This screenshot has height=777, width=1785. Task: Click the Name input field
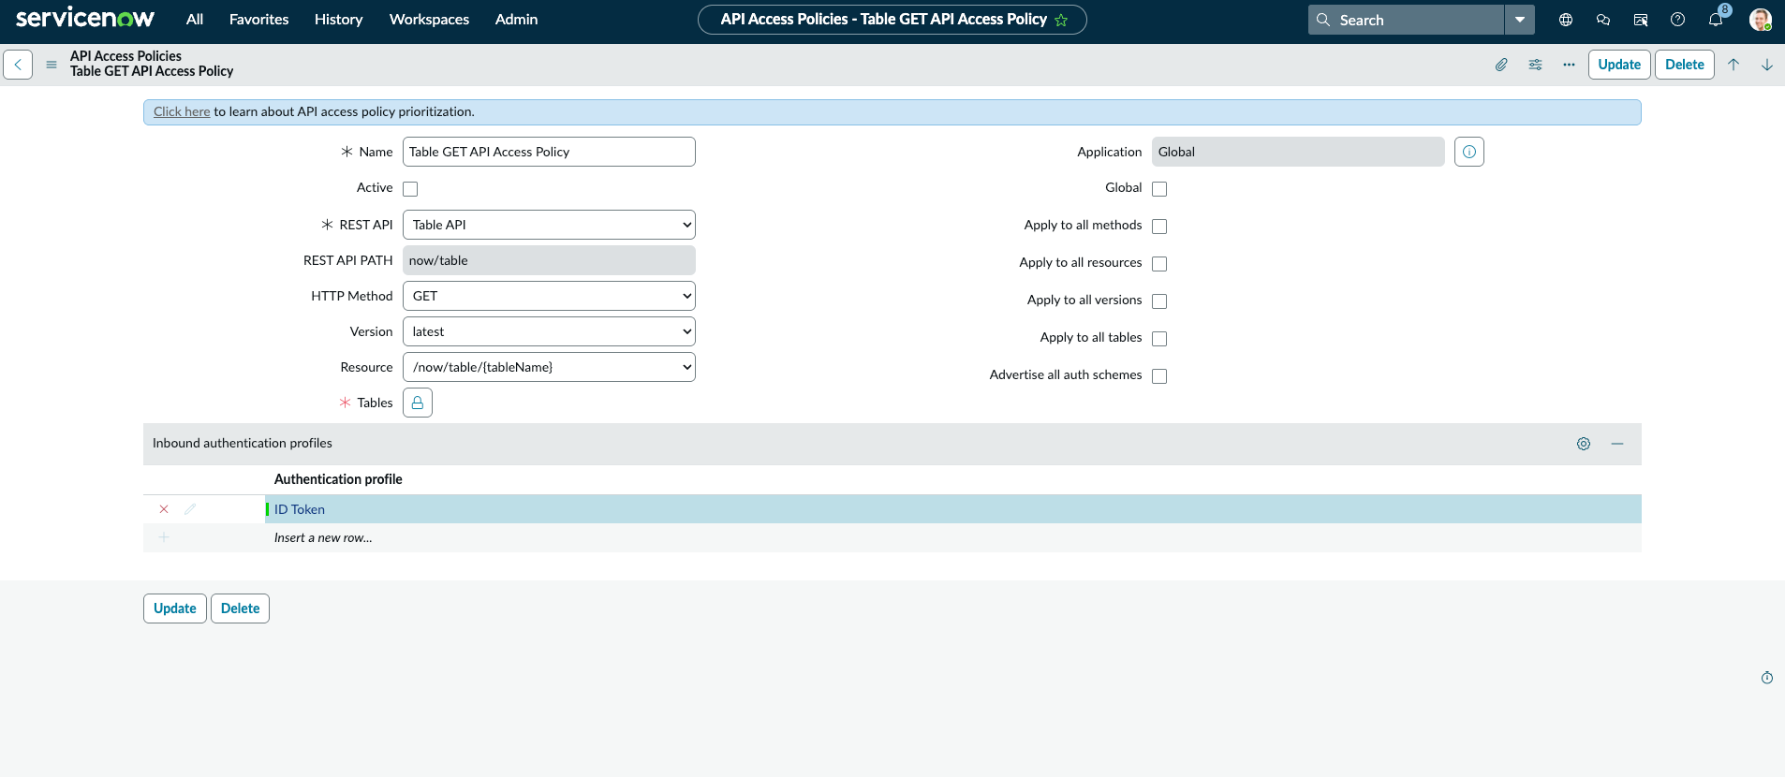tap(549, 152)
